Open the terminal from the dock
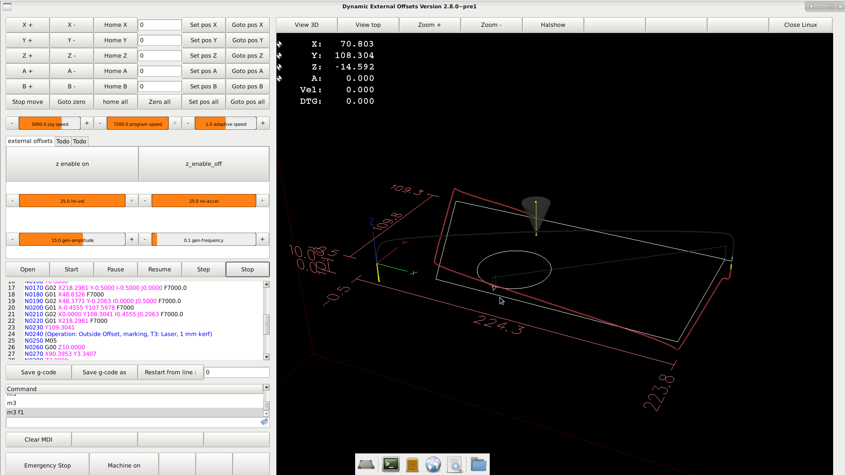This screenshot has width=845, height=475. coord(390,464)
